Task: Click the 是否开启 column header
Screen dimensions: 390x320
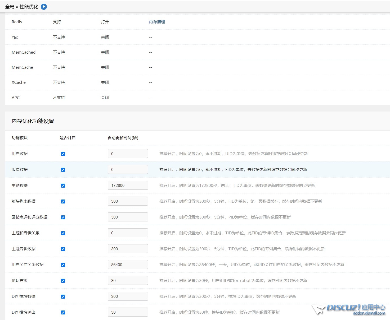Action: [68, 138]
